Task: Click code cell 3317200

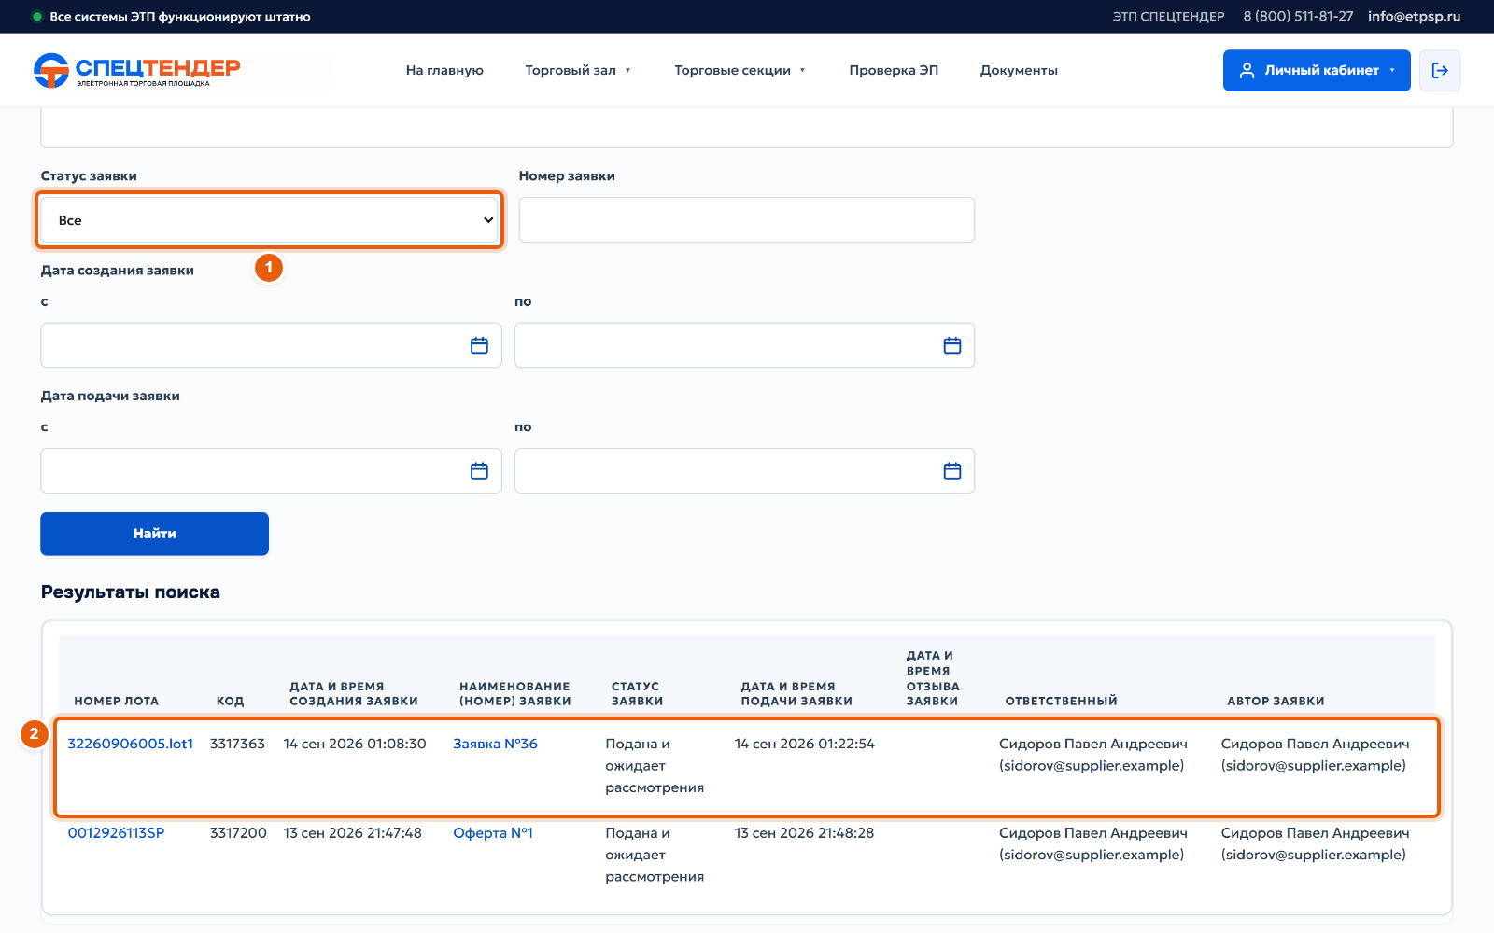Action: [x=238, y=833]
